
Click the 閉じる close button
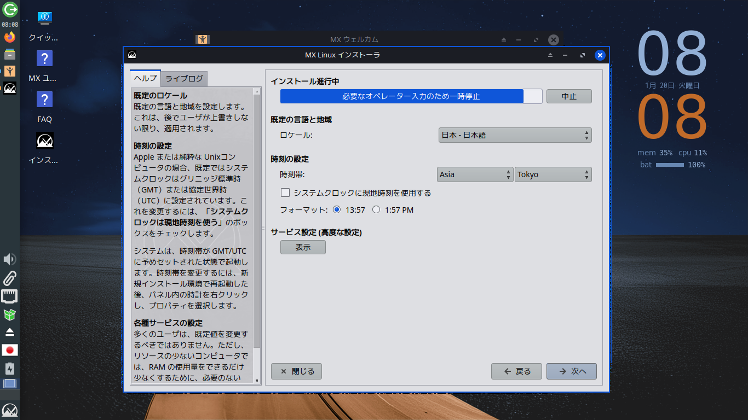296,371
